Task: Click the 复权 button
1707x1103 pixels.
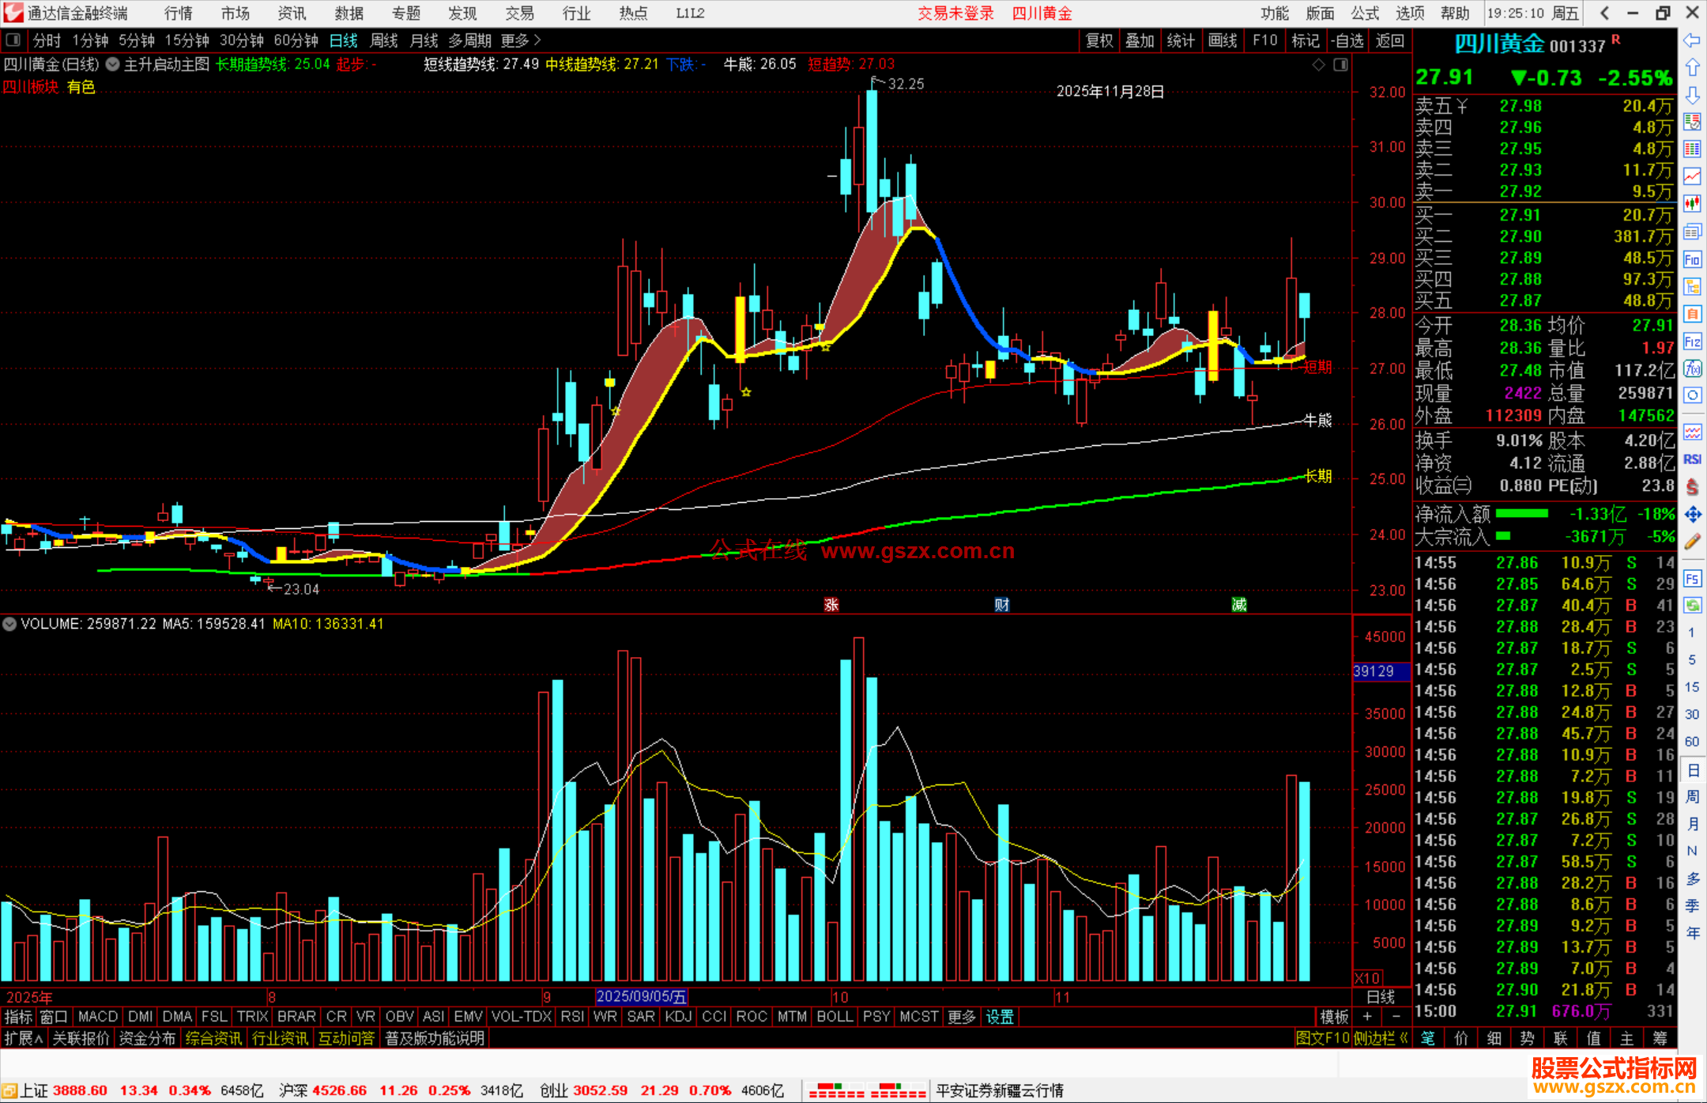Action: [1098, 40]
